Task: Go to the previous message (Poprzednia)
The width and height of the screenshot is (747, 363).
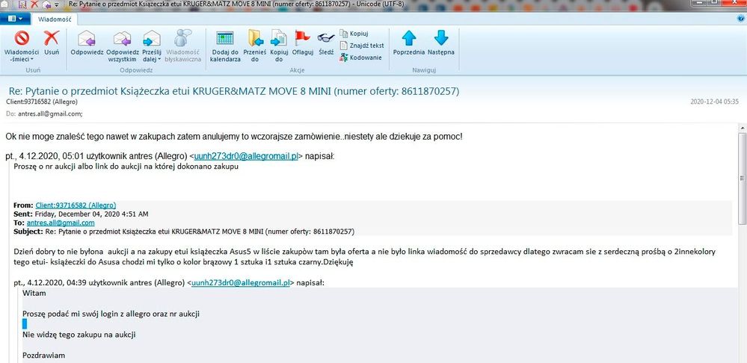Action: [x=409, y=43]
